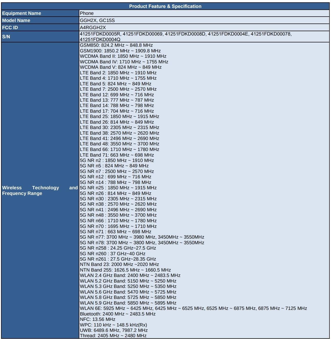
Task: Select the 5G NR n70 line
Action: click(x=118, y=226)
